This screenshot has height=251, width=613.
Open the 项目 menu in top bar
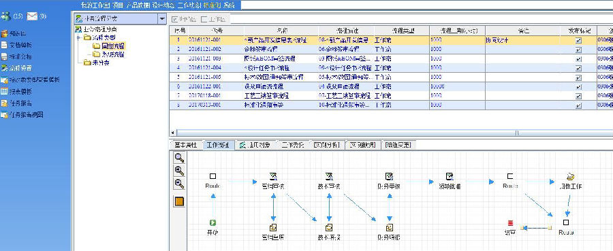click(117, 5)
